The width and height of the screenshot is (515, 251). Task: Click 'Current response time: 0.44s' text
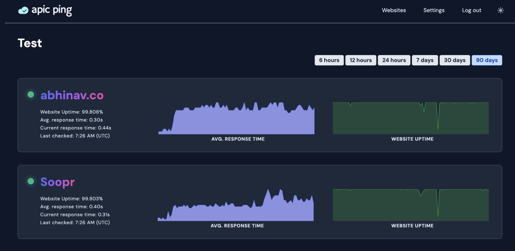76,128
